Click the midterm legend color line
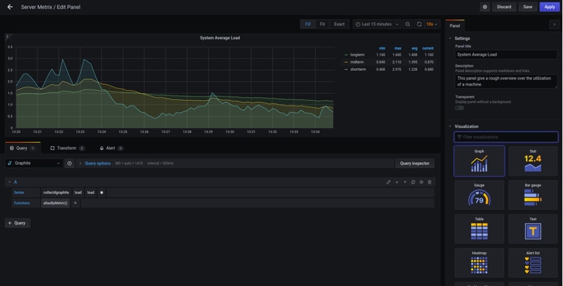Image resolution: width=563 pixels, height=286 pixels. tap(346, 62)
